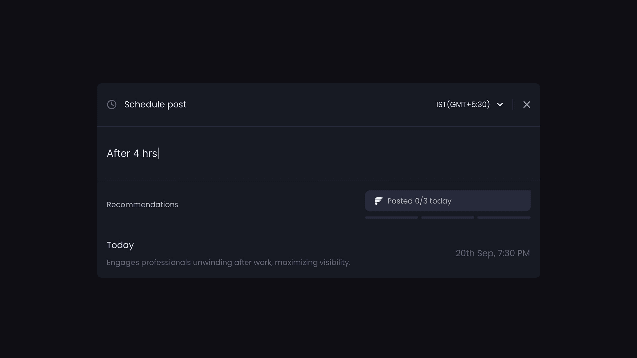Click the 'Schedule post' title text
The height and width of the screenshot is (358, 637).
pyautogui.click(x=155, y=105)
